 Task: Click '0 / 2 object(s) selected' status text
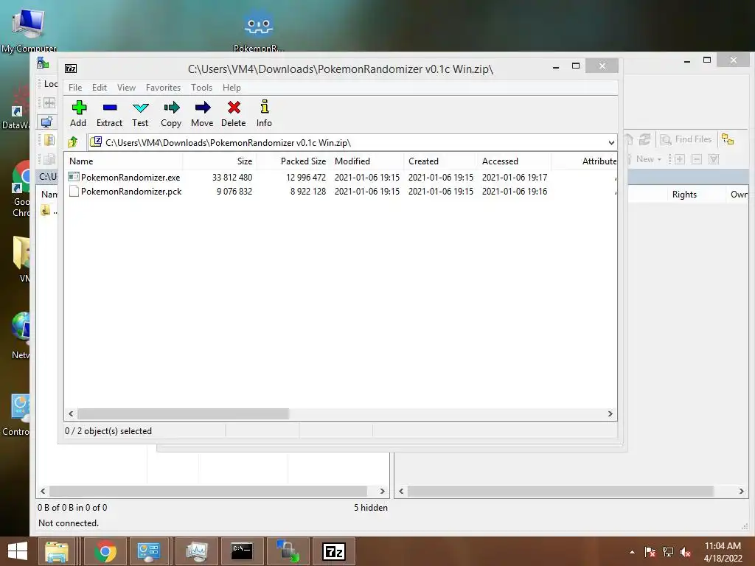point(108,431)
